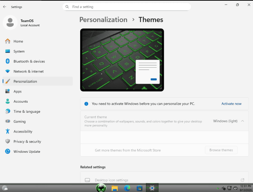253x192 pixels.
Task: Click the Activate now link
Action: click(x=231, y=104)
